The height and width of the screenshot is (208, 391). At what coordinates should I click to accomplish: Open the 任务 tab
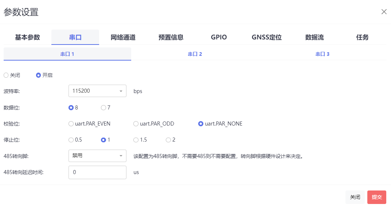pyautogui.click(x=362, y=37)
